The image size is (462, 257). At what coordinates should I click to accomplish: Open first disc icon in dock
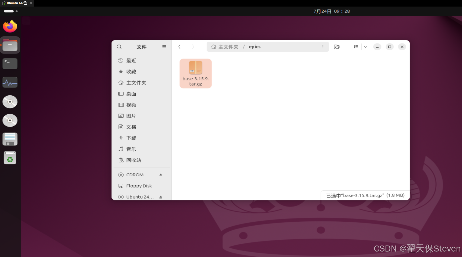pyautogui.click(x=10, y=102)
